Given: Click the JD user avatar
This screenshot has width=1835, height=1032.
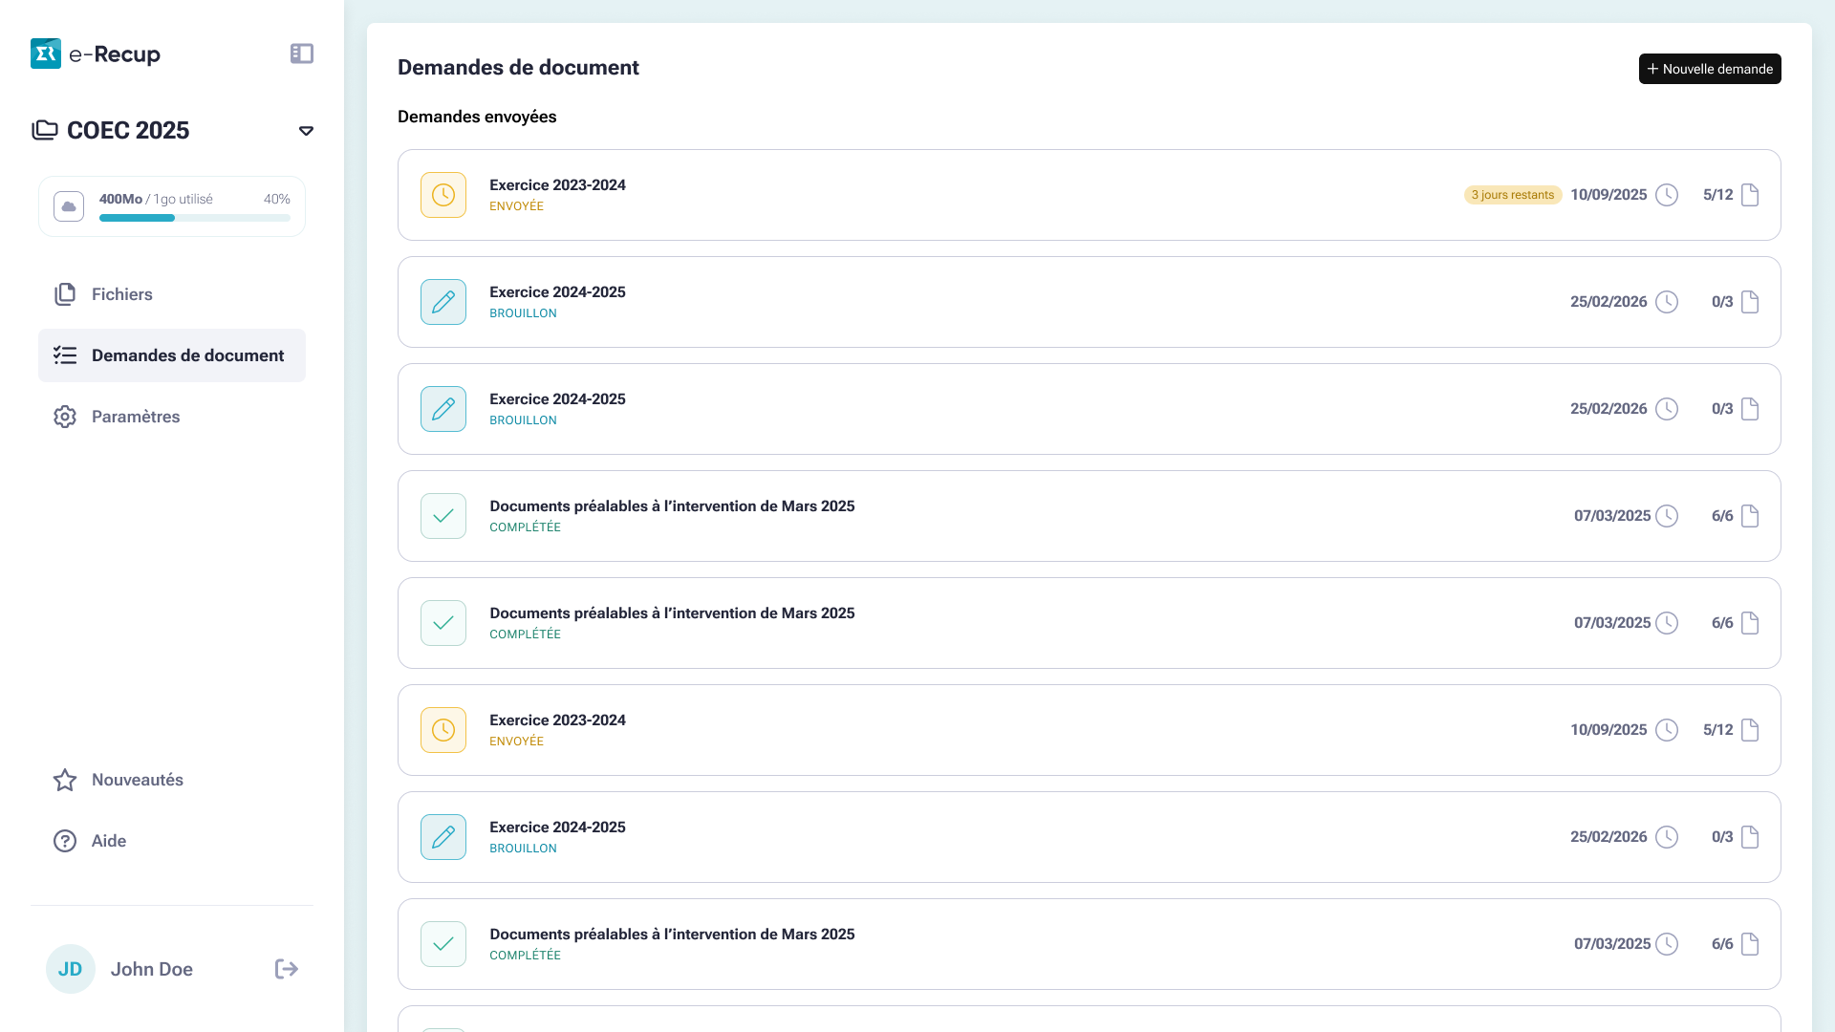Looking at the screenshot, I should 71,969.
